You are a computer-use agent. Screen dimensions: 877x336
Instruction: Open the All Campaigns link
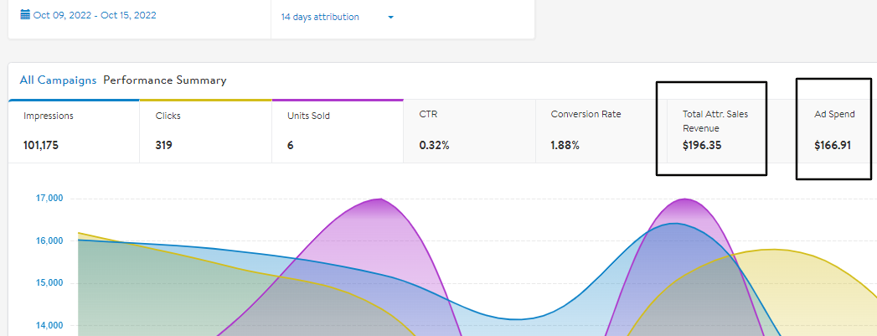click(58, 80)
